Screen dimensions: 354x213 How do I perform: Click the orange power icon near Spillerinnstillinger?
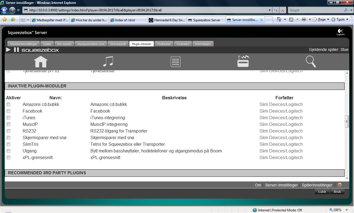tap(340, 185)
